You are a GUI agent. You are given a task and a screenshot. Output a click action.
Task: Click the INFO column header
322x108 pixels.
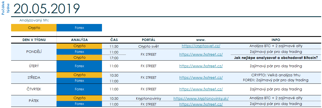point(276,40)
